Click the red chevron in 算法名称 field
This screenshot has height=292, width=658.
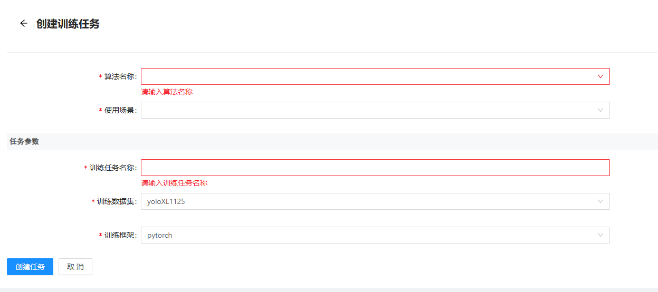click(x=600, y=76)
